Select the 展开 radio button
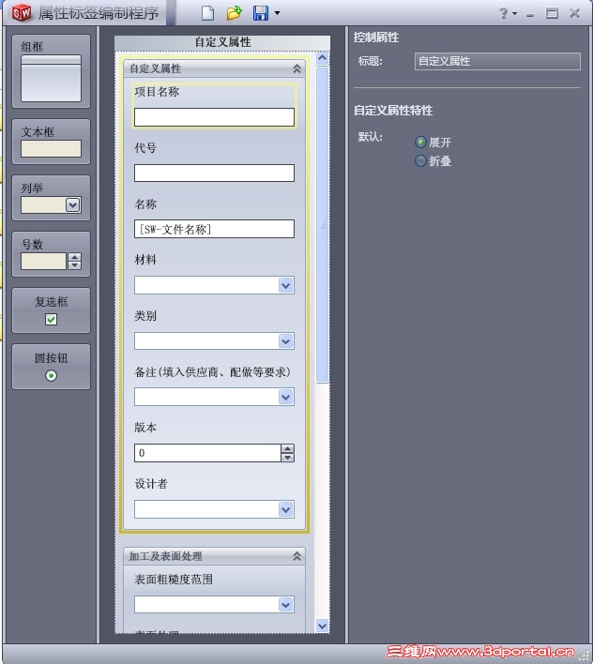Screen dimensions: 593x664 pos(420,143)
